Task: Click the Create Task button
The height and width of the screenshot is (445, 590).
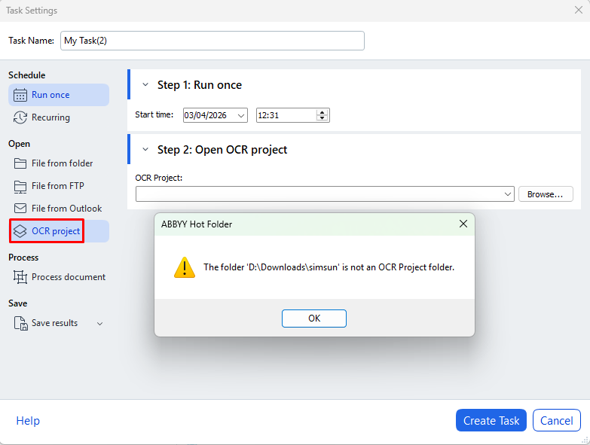Action: pos(491,420)
